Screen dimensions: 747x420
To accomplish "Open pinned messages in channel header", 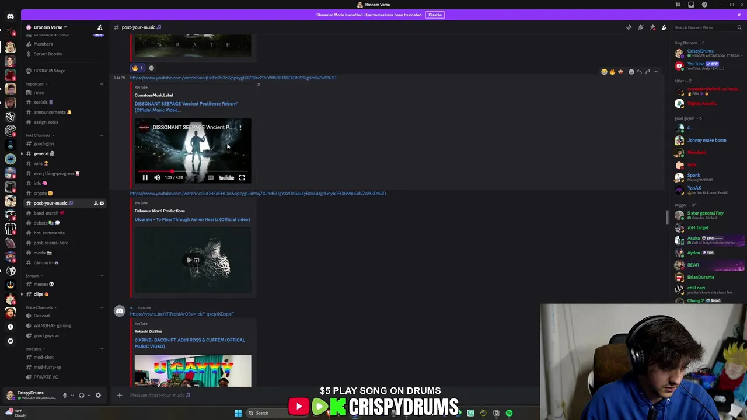I will (x=652, y=27).
